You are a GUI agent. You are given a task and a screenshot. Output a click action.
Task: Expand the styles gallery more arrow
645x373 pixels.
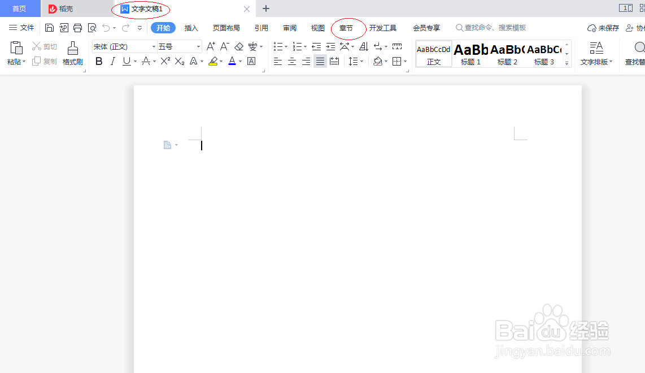pyautogui.click(x=567, y=63)
